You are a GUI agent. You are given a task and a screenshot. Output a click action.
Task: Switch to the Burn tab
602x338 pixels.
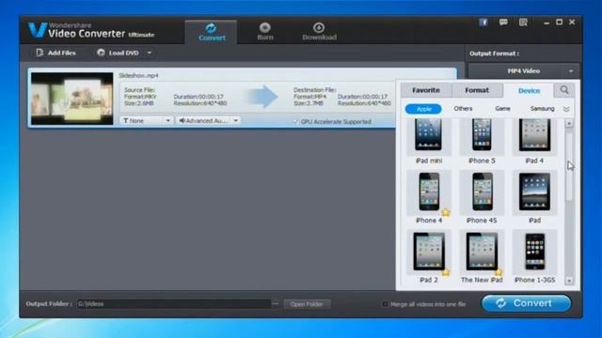(265, 32)
